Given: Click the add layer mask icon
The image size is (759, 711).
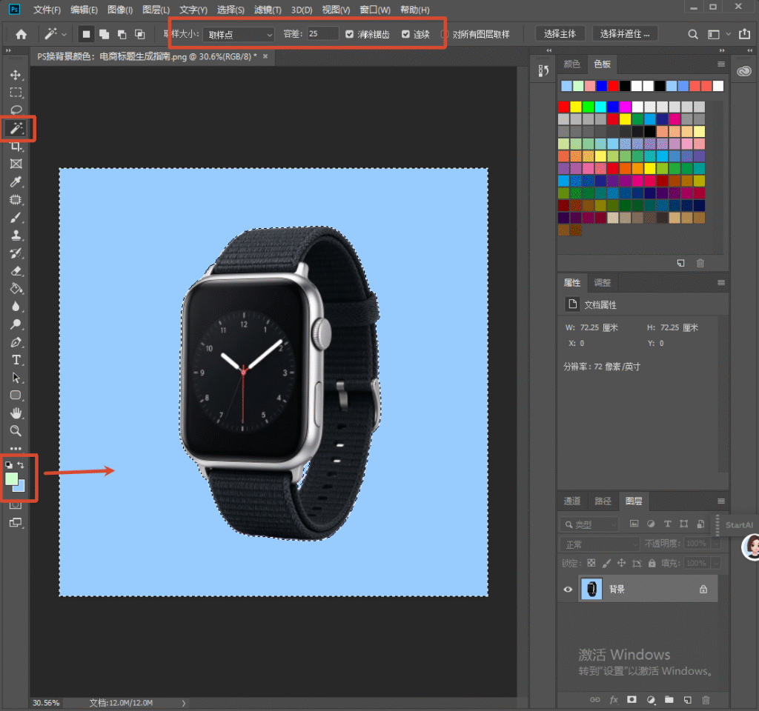Looking at the screenshot, I should [632, 699].
